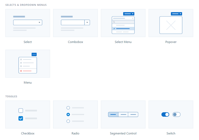Click the red item in Menu illustration
Screen dimensions: 199x140
tap(27, 71)
